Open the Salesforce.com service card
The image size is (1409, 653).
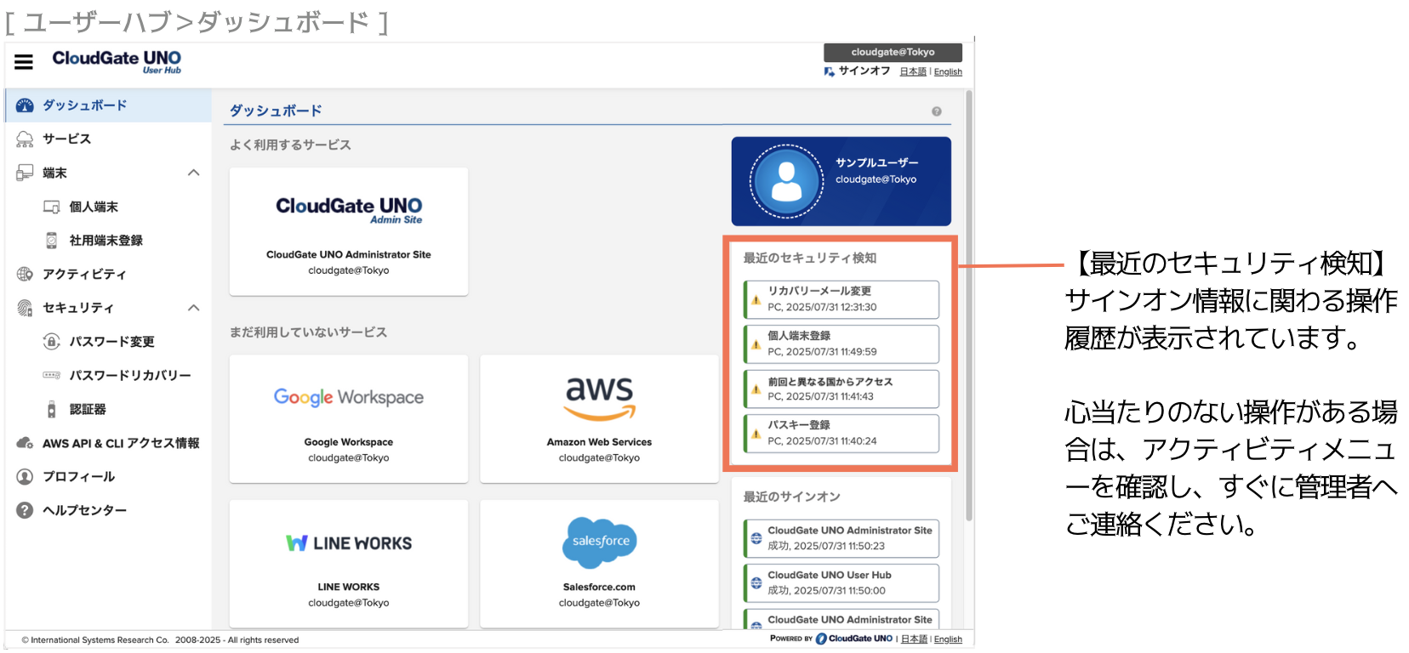[599, 564]
